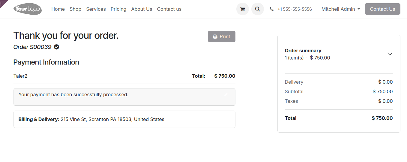Select Services in the navigation bar

[x=96, y=9]
